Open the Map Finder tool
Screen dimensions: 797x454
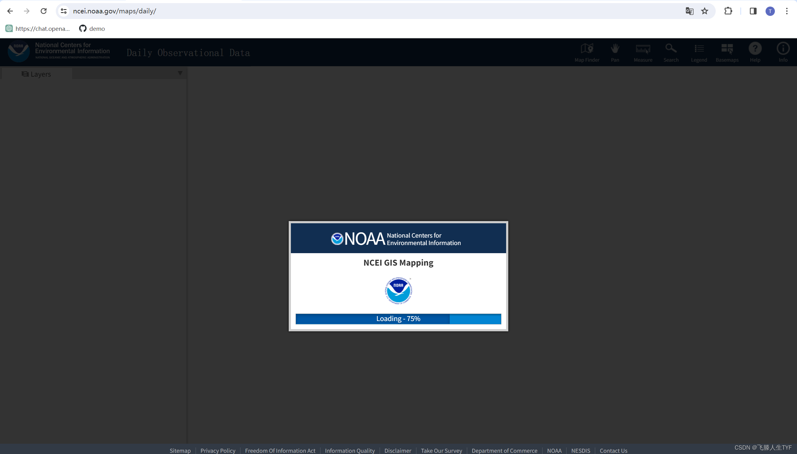click(587, 52)
